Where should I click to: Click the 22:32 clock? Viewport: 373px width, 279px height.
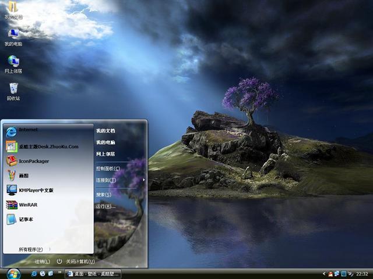[x=362, y=274]
